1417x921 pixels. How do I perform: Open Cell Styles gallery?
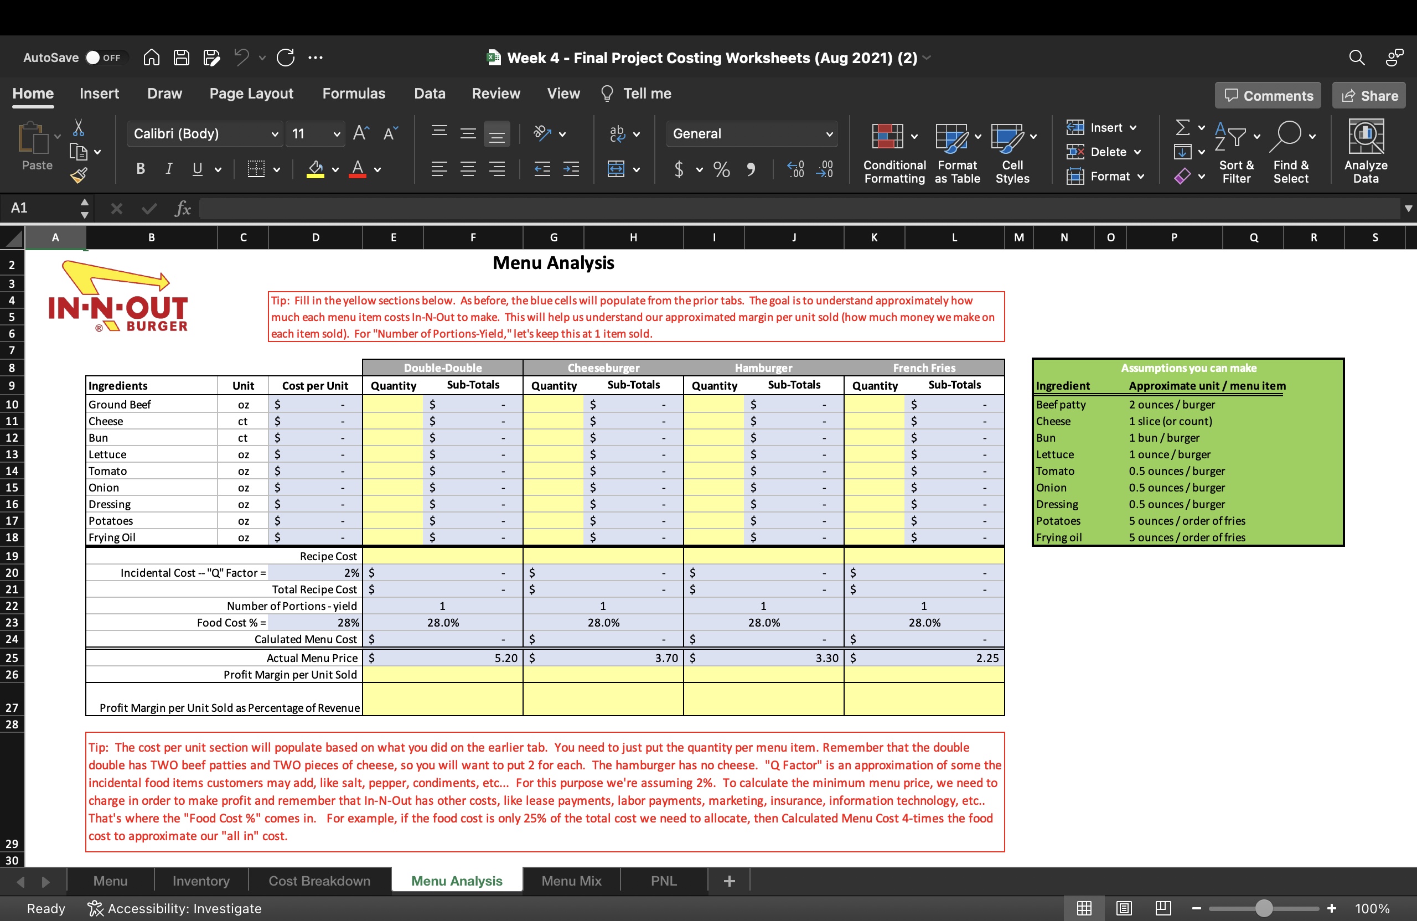pos(1013,153)
